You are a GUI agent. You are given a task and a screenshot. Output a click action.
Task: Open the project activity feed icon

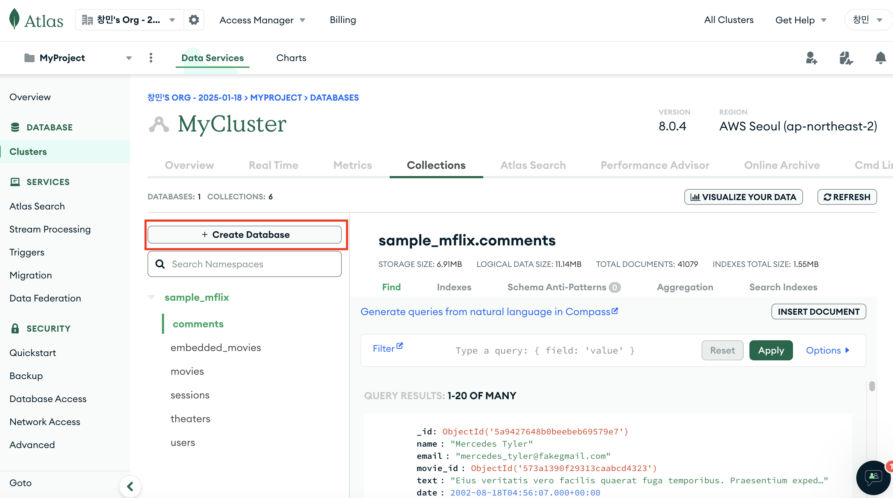(846, 58)
